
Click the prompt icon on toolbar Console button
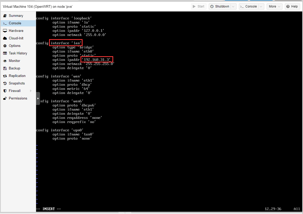(242, 6)
